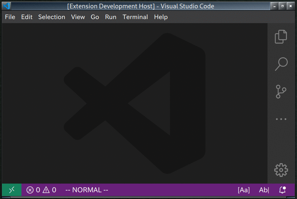The height and width of the screenshot is (199, 297).
Task: Open the View menu
Action: click(78, 17)
